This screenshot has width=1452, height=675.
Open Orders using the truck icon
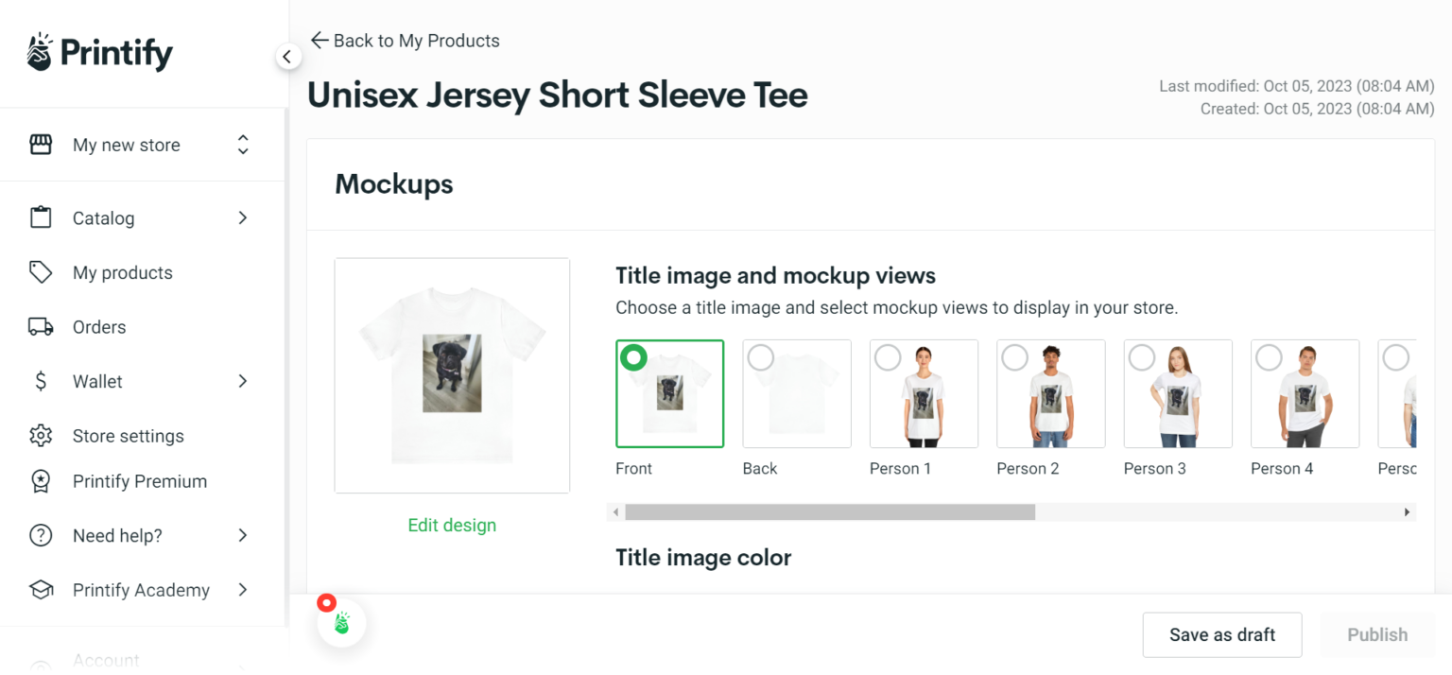pos(41,326)
